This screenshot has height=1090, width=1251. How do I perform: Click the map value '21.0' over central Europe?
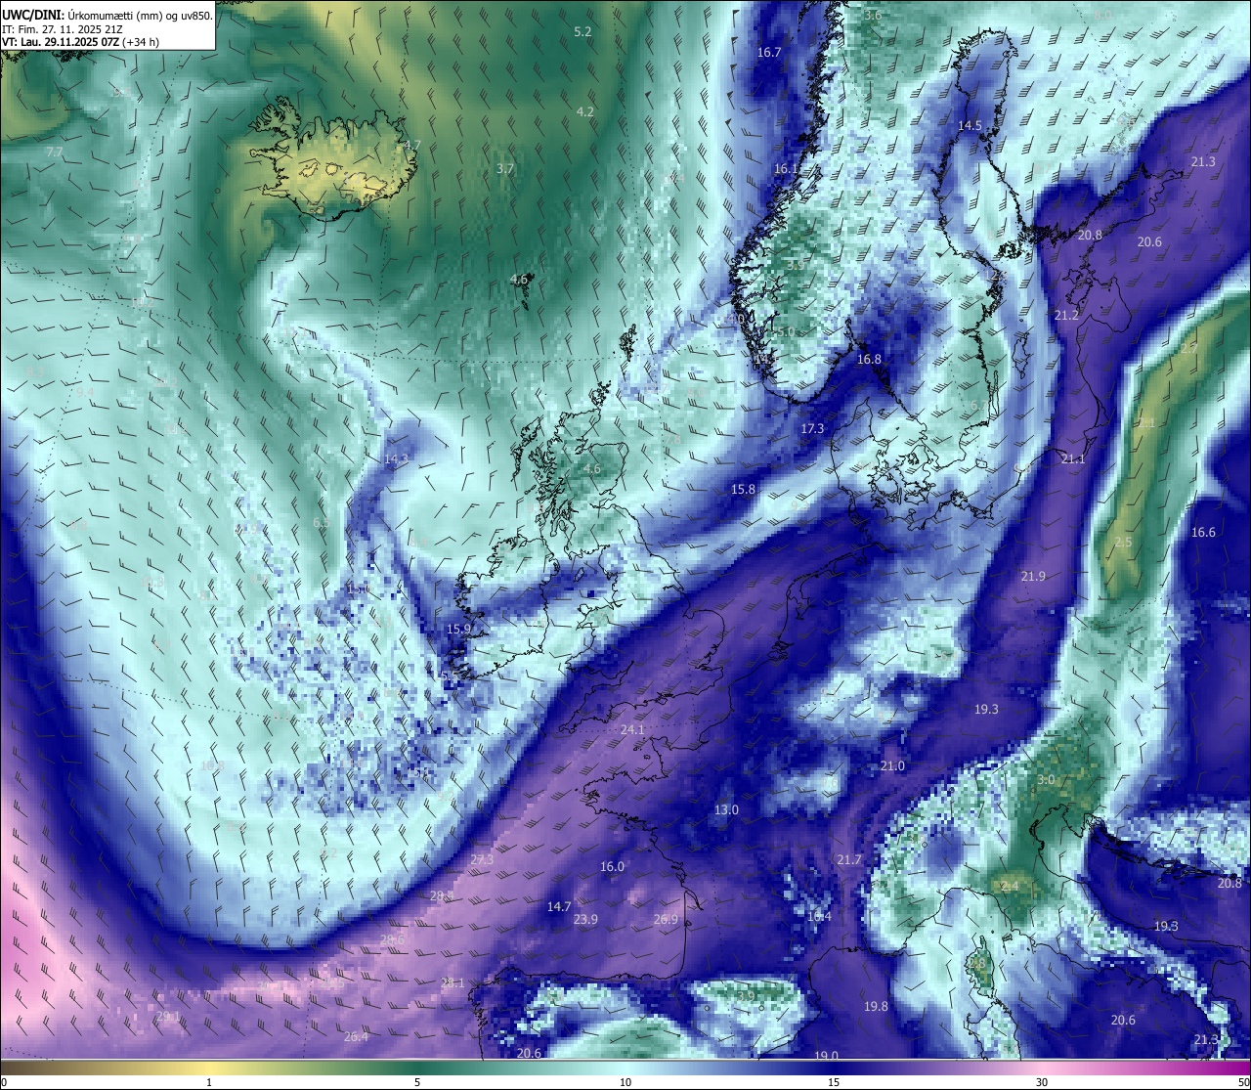892,765
